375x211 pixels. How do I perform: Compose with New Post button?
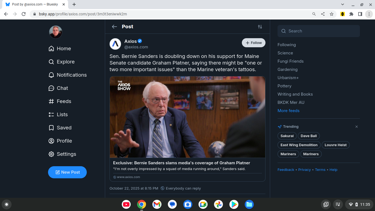coord(67,172)
